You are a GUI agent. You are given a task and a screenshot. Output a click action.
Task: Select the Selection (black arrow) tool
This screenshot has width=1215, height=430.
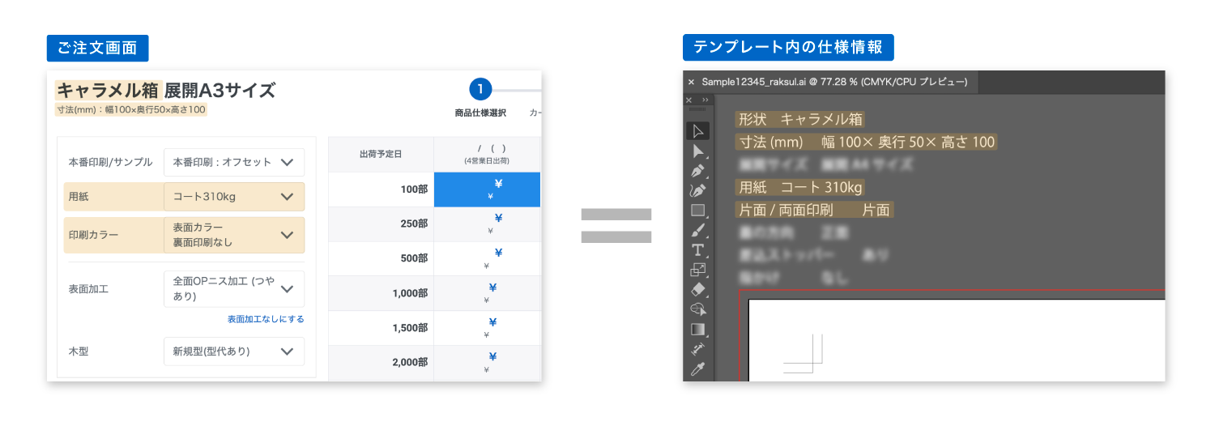click(697, 130)
